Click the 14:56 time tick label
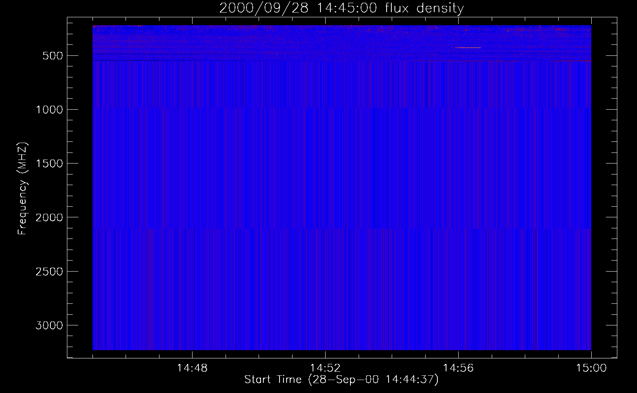Viewport: 637px width, 393px height. (x=458, y=368)
